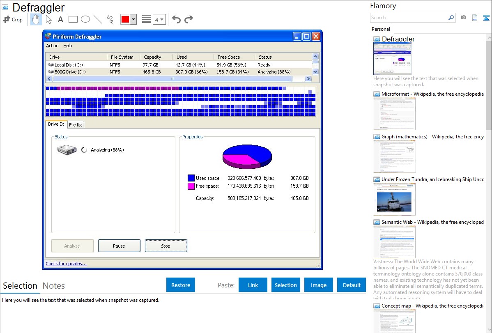492x333 pixels.
Task: Click the Stop button
Action: tap(166, 246)
